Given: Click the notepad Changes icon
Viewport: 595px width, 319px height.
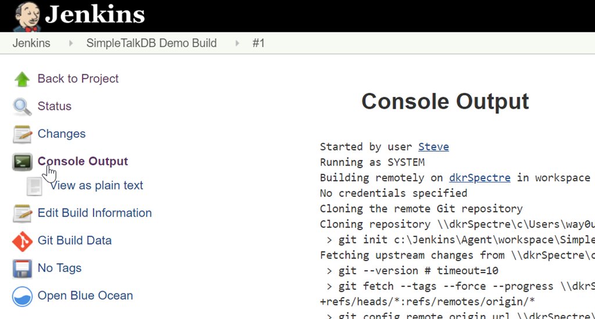Looking at the screenshot, I should [22, 134].
